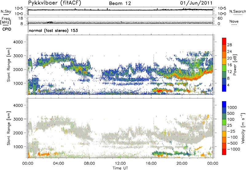The height and width of the screenshot is (170, 246).
Task: Click the 2000 tick on power plot
Action: [x=18, y=69]
